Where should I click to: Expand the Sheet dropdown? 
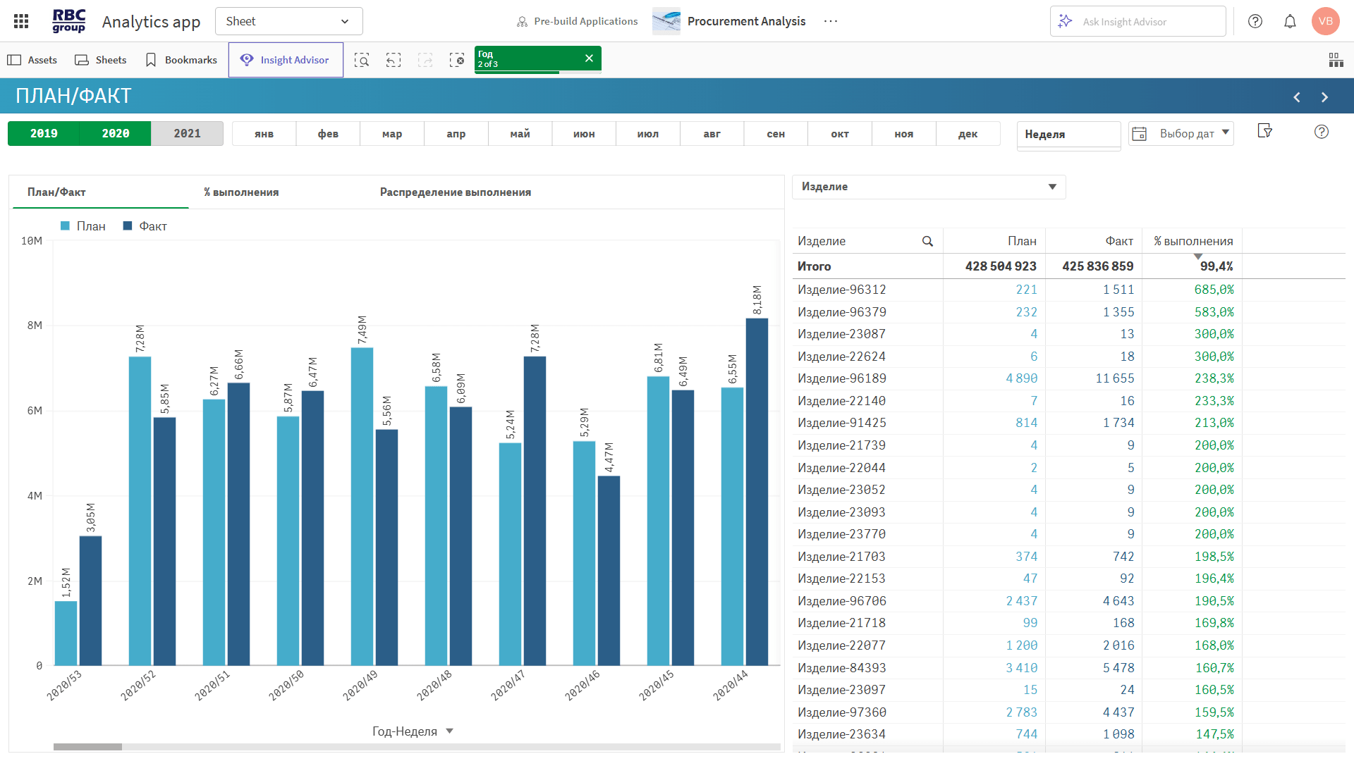[x=288, y=21]
